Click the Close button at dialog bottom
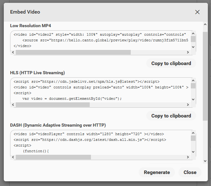Viewport: 211px width, 186px height. click(190, 172)
